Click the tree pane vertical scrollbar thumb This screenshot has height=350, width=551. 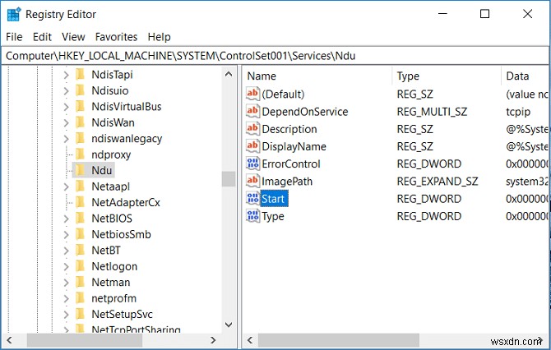point(229,179)
